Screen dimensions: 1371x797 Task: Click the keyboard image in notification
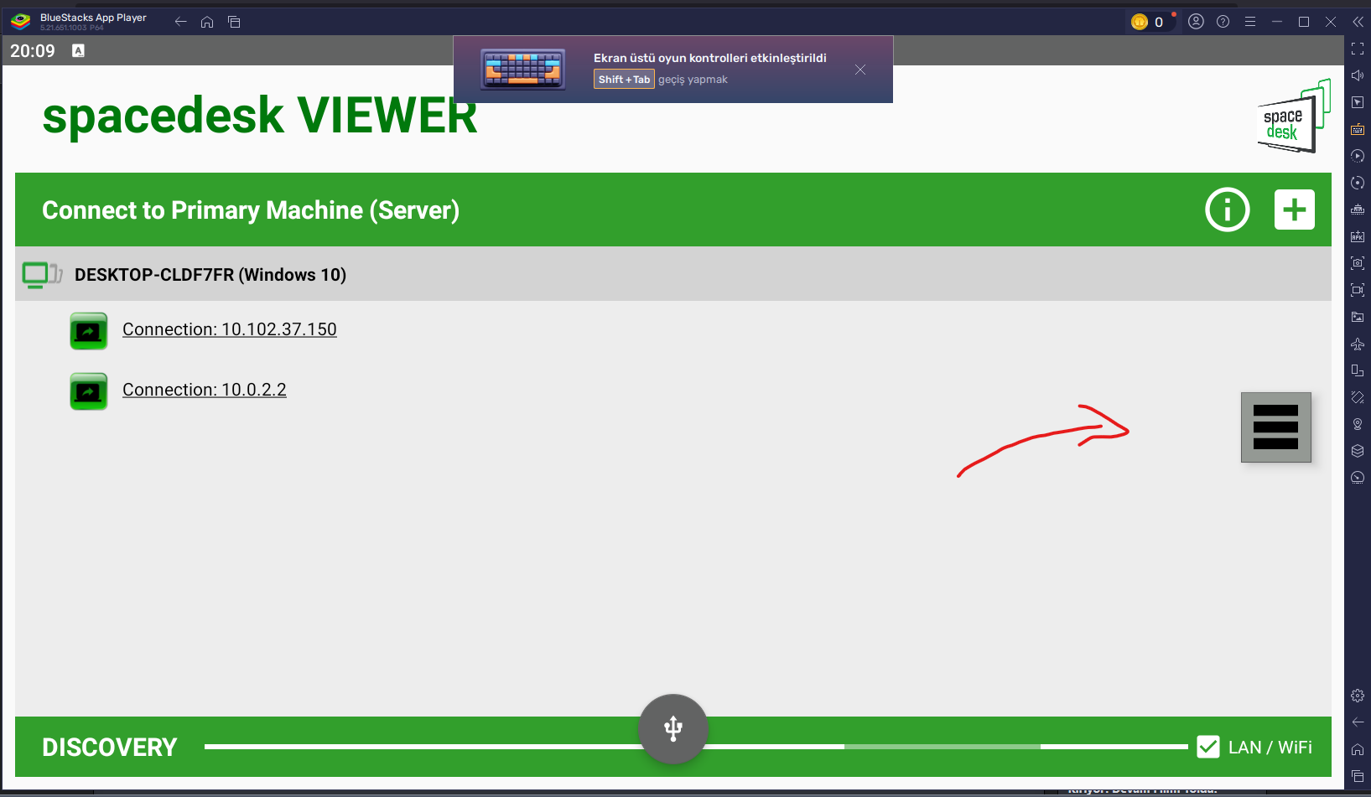(x=523, y=69)
